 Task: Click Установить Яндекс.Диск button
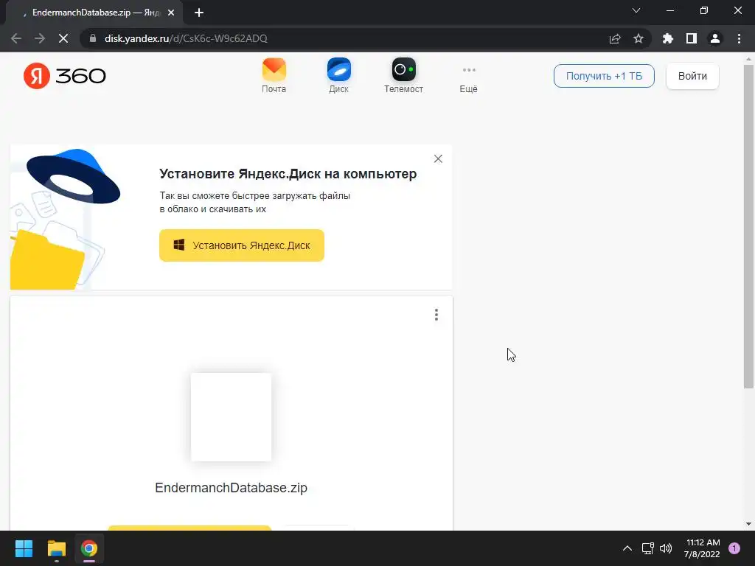click(x=242, y=245)
